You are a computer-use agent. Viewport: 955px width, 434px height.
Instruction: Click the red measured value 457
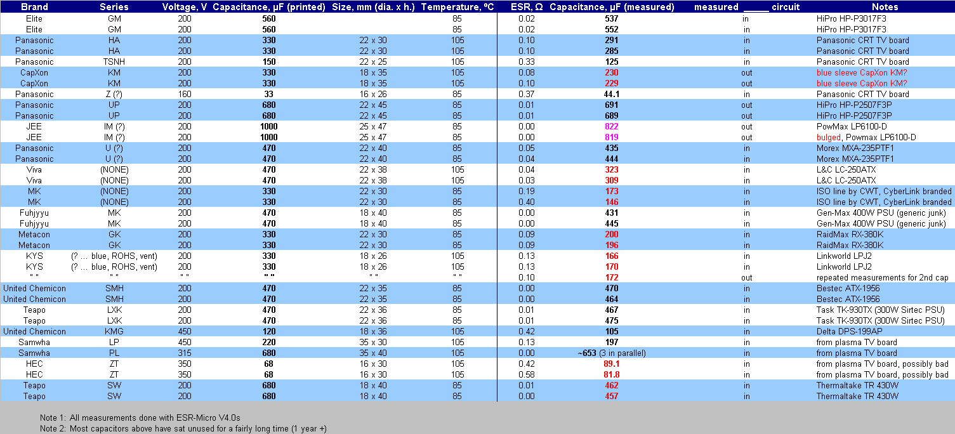pos(612,396)
